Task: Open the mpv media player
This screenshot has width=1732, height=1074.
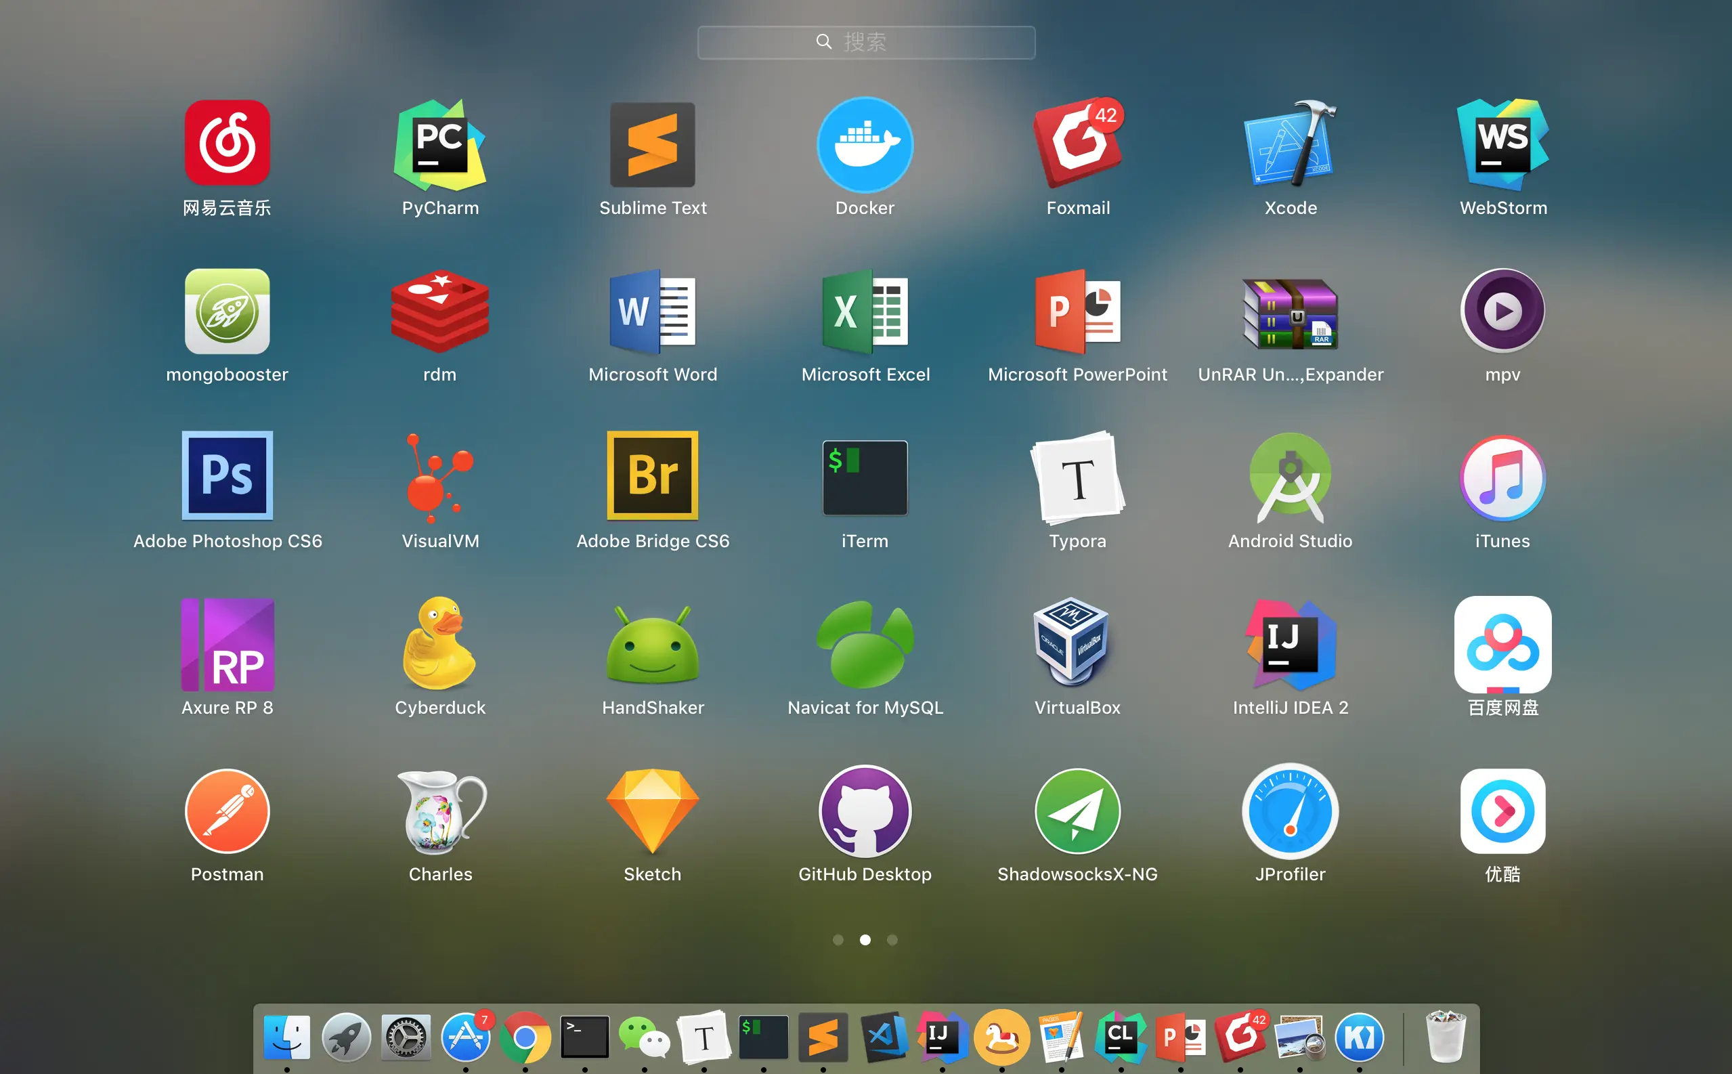Action: pyautogui.click(x=1502, y=311)
